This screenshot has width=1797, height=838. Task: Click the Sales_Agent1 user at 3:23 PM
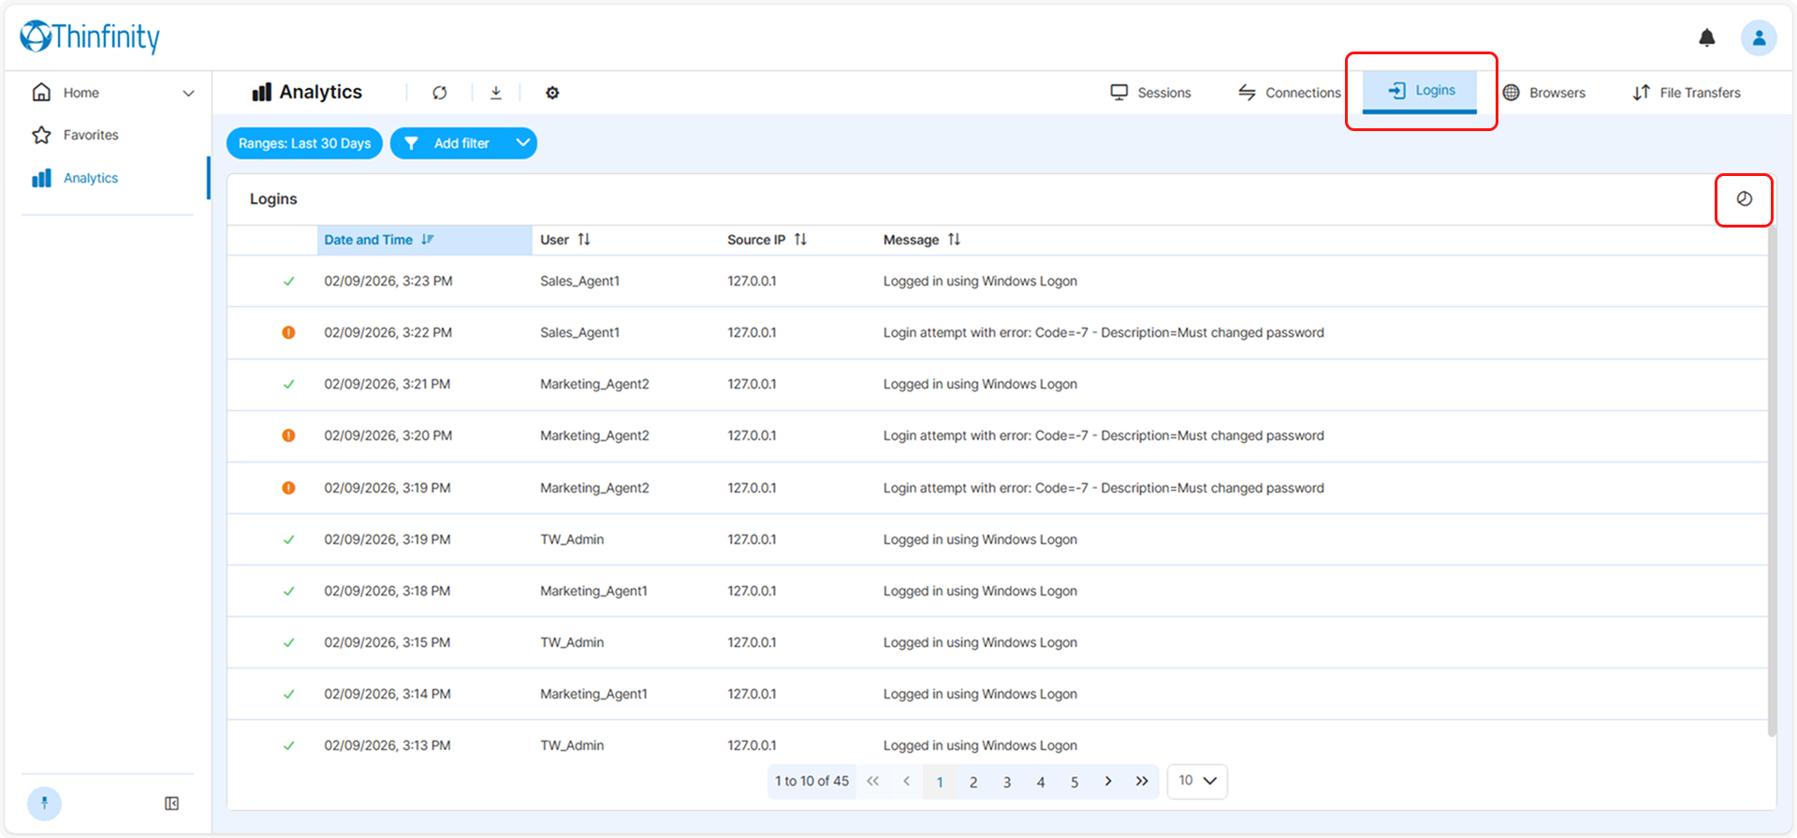pos(579,281)
